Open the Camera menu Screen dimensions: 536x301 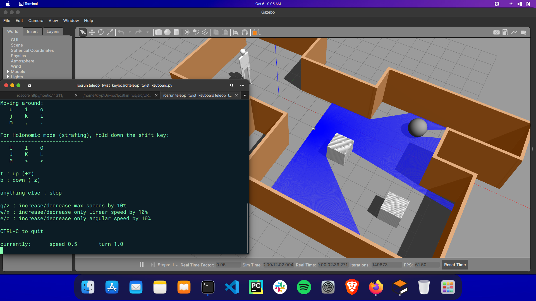point(36,21)
